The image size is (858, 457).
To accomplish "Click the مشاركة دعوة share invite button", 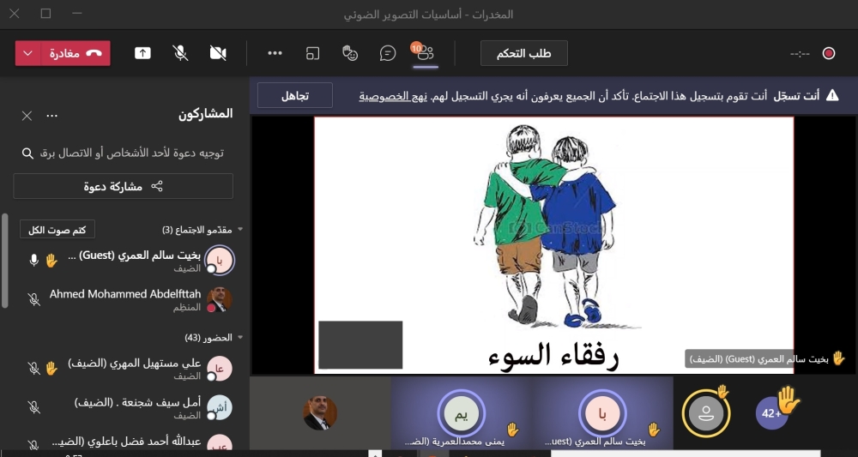I will (123, 186).
